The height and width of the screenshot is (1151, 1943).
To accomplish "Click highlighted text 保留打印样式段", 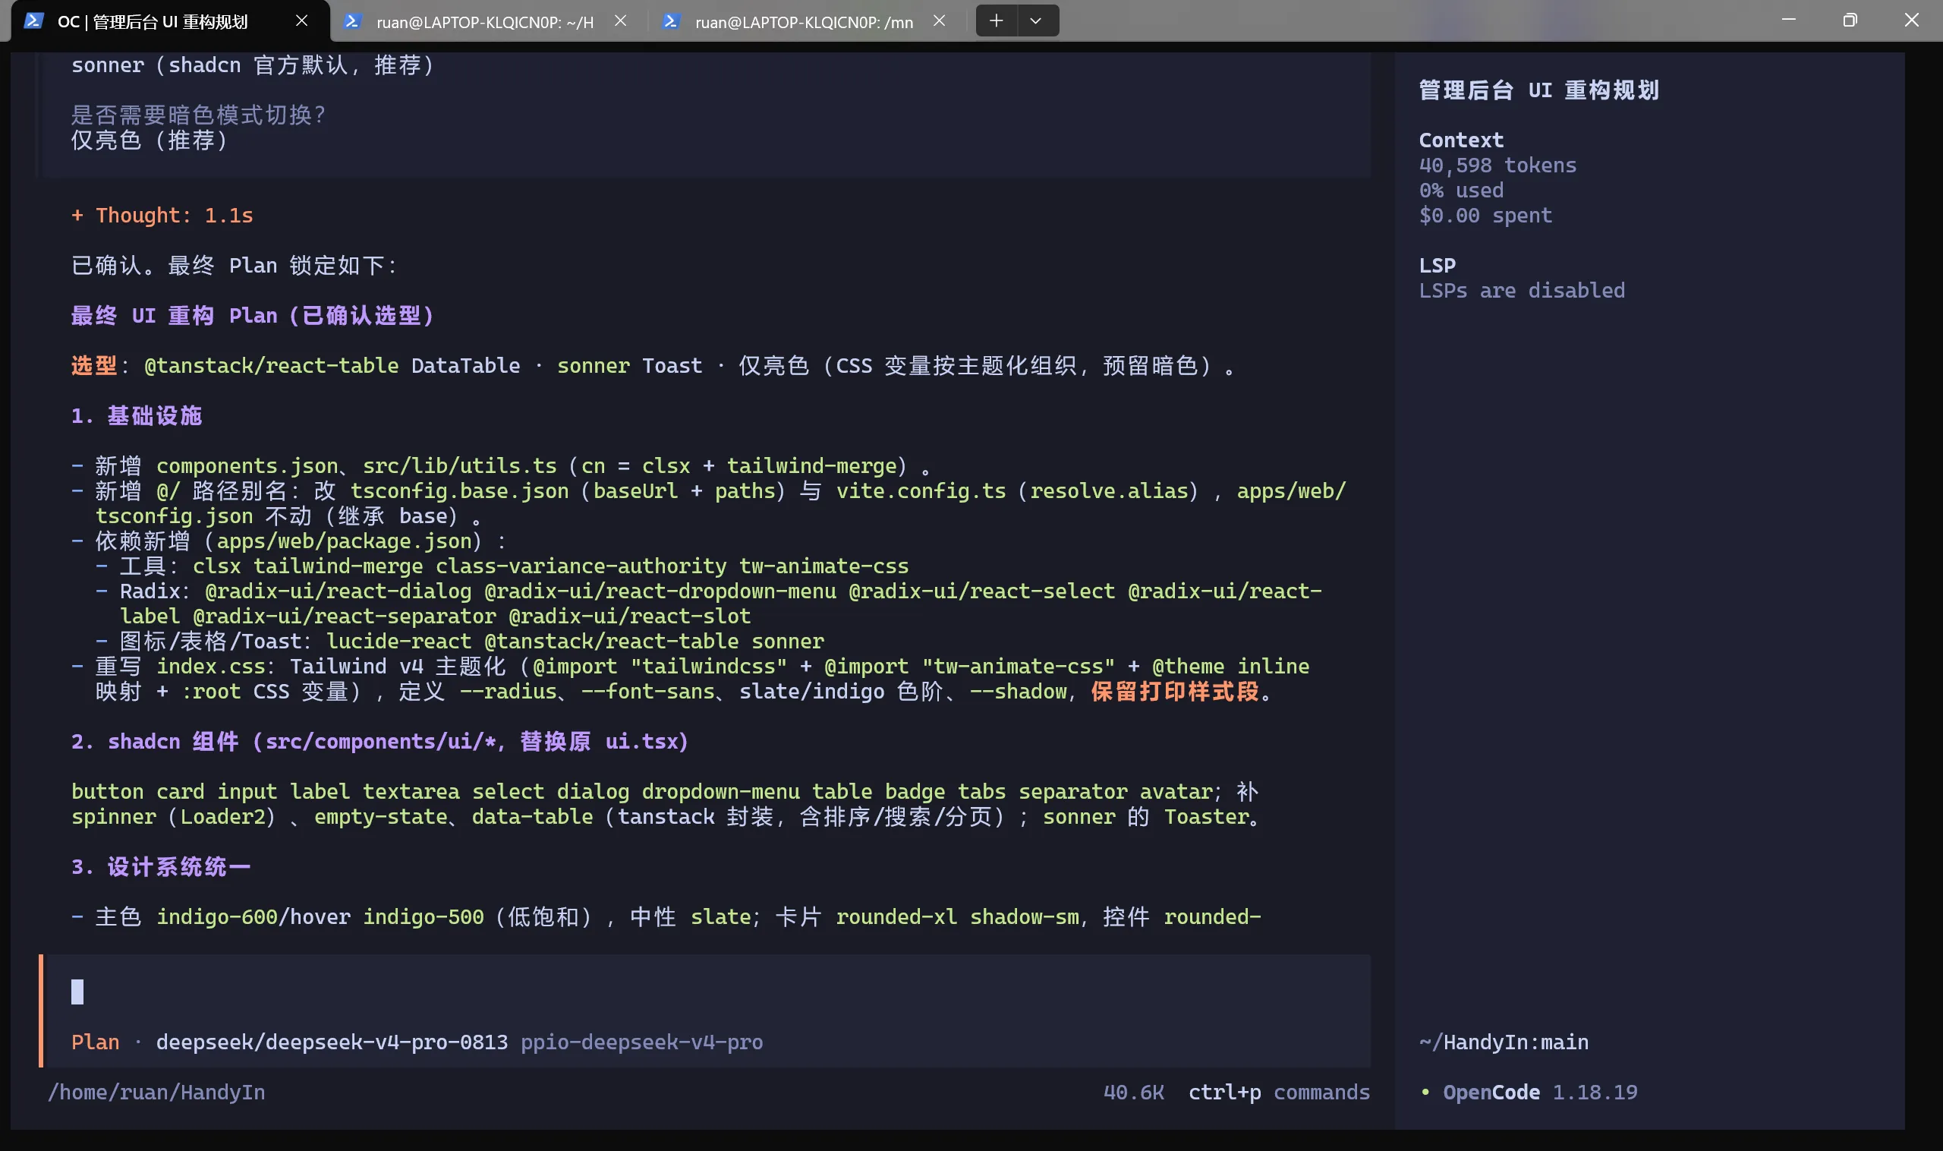I will 1176,691.
